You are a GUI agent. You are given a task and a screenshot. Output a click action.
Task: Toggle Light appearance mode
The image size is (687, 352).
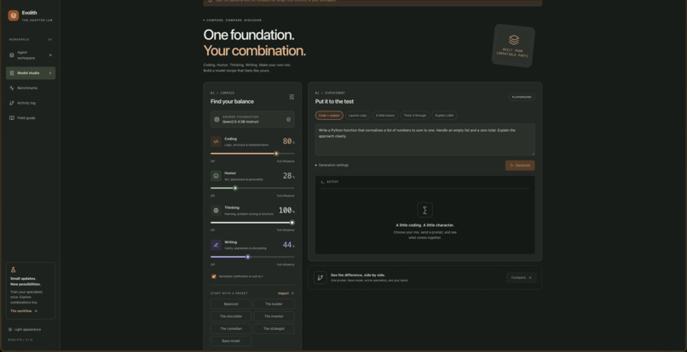click(x=25, y=329)
